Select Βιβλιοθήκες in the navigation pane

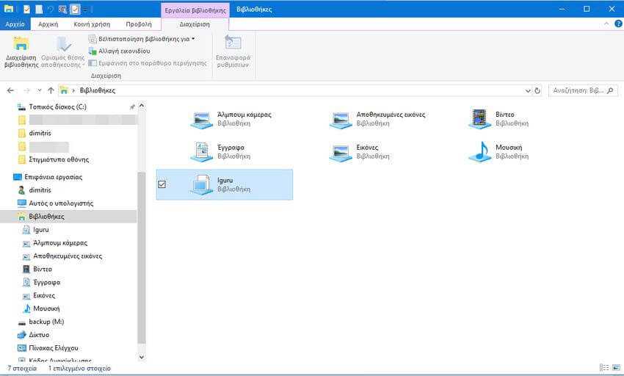[68, 217]
